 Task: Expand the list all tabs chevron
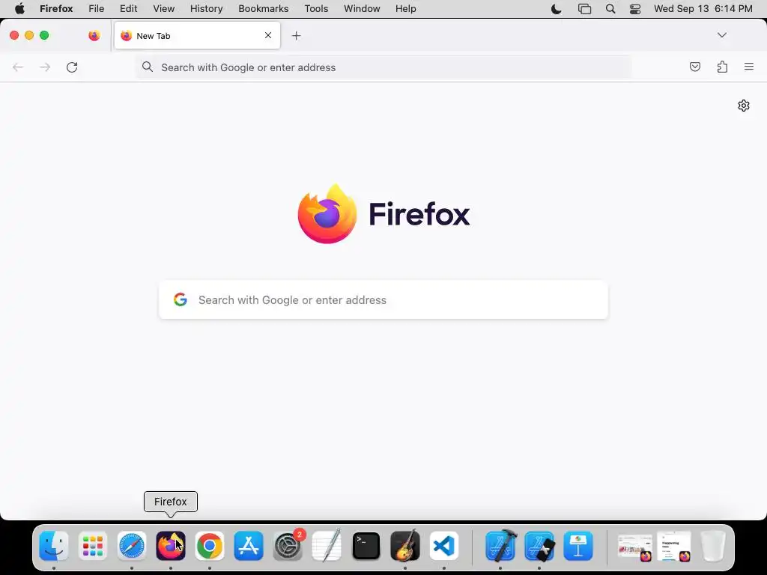click(722, 35)
